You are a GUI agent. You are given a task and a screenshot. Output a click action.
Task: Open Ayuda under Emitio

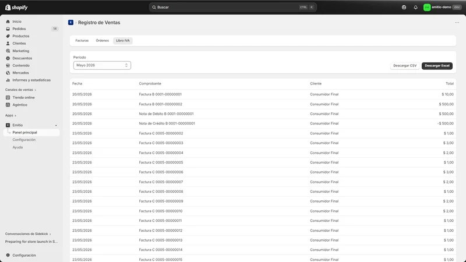(x=17, y=147)
